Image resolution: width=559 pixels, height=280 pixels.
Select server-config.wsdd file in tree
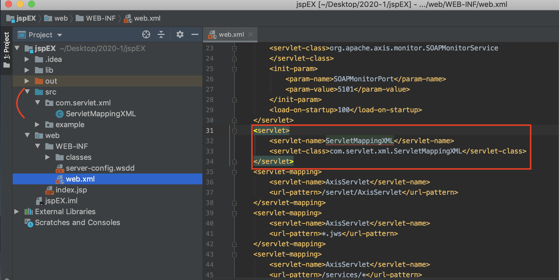point(100,168)
